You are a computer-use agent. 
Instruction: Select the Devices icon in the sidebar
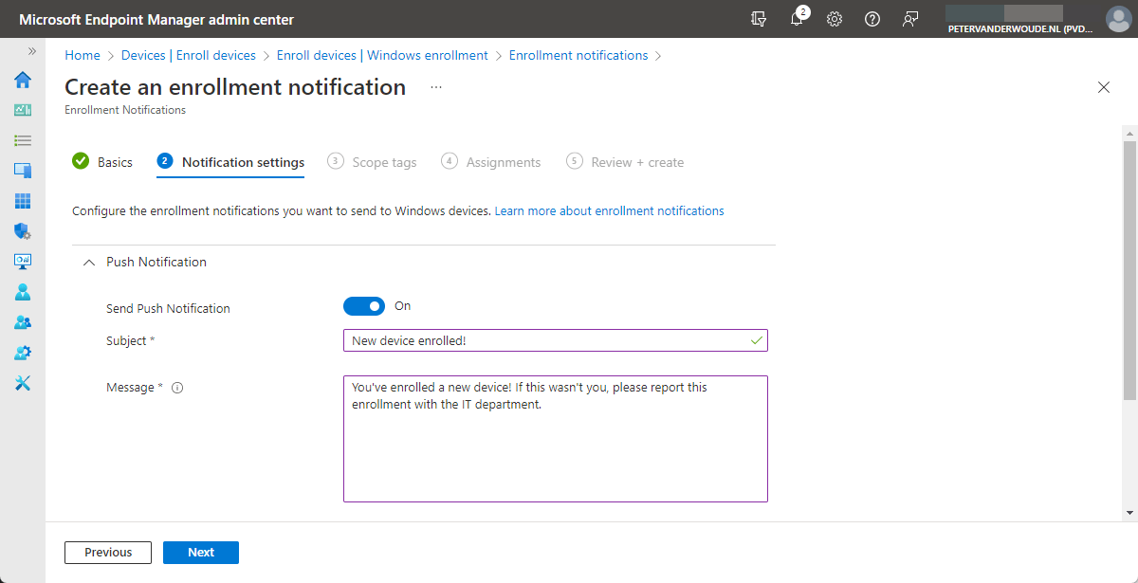[22, 170]
